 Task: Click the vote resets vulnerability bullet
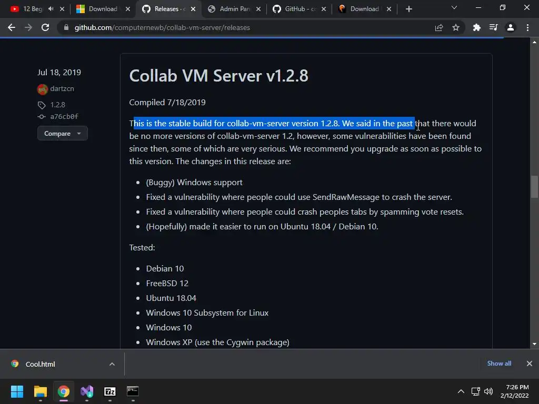pos(305,212)
